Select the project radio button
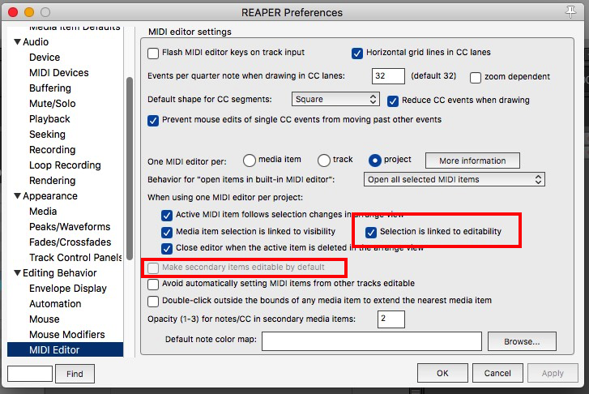Viewport: 589px width, 394px height. [x=374, y=161]
